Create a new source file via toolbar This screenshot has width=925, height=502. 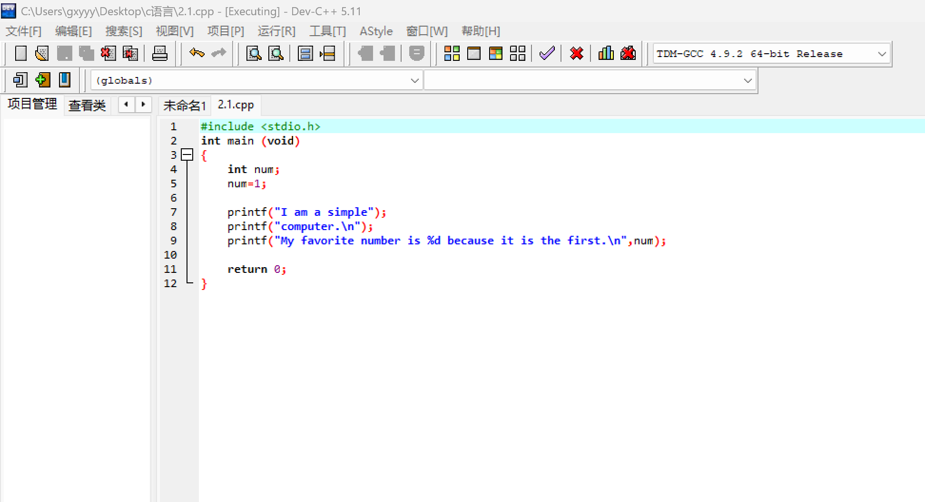(20, 53)
